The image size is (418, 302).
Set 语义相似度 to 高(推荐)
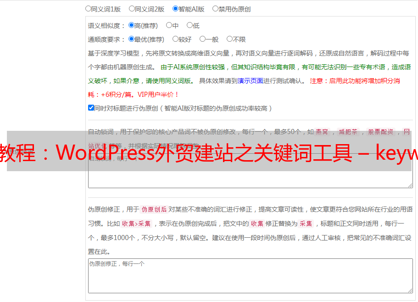tap(131, 25)
